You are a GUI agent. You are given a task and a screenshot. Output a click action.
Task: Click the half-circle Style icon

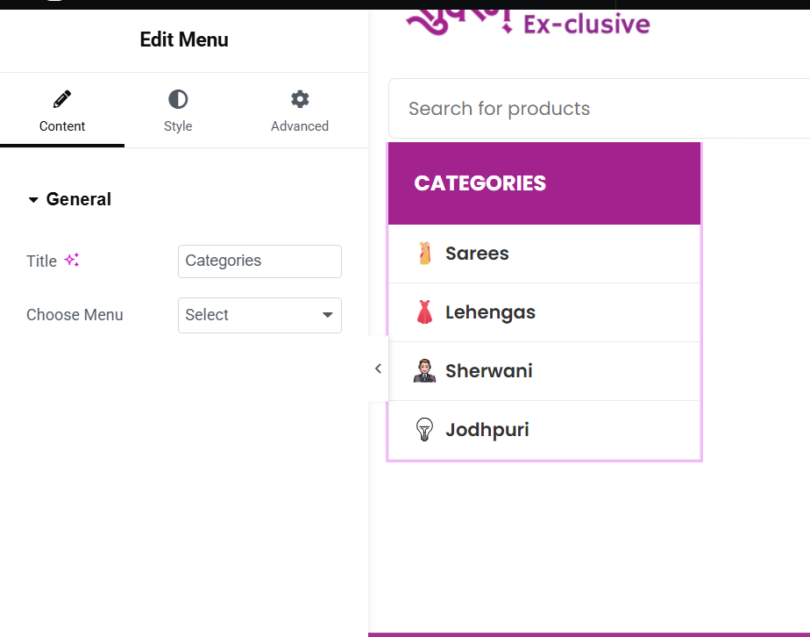pyautogui.click(x=178, y=99)
